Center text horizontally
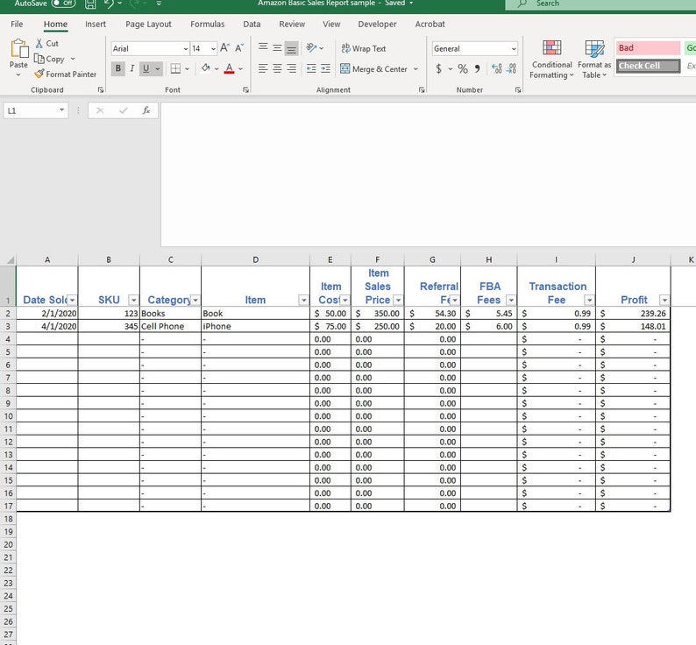Viewport: 696px width, 645px height. (x=277, y=68)
